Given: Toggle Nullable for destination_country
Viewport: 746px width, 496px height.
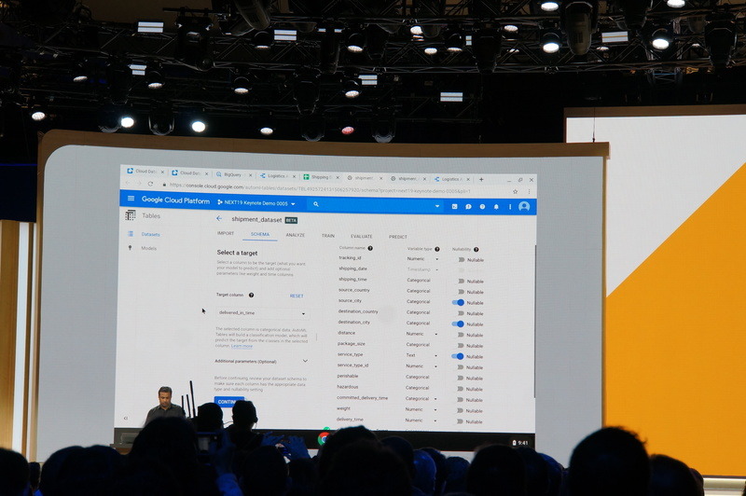Looking at the screenshot, I should coord(461,313).
